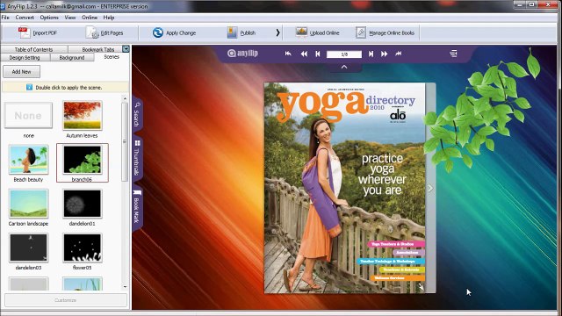The width and height of the screenshot is (562, 316).
Task: Select the Scenes tab
Action: click(112, 57)
